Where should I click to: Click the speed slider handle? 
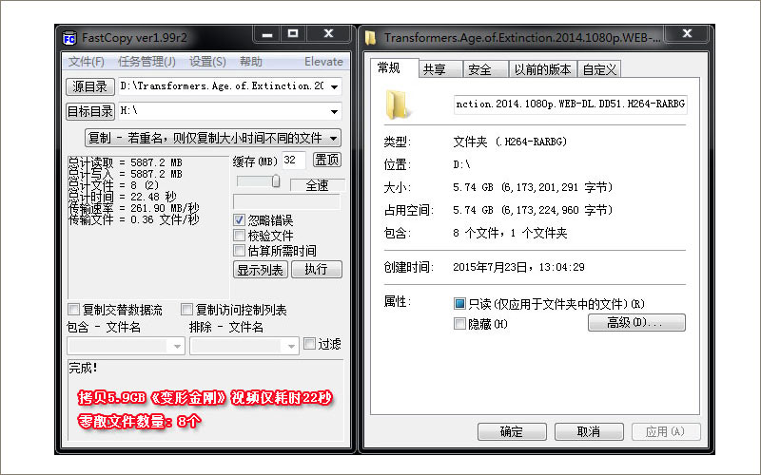pyautogui.click(x=276, y=181)
